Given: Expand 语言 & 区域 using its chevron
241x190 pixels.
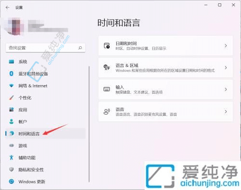Looking at the screenshot, I should tap(226, 68).
